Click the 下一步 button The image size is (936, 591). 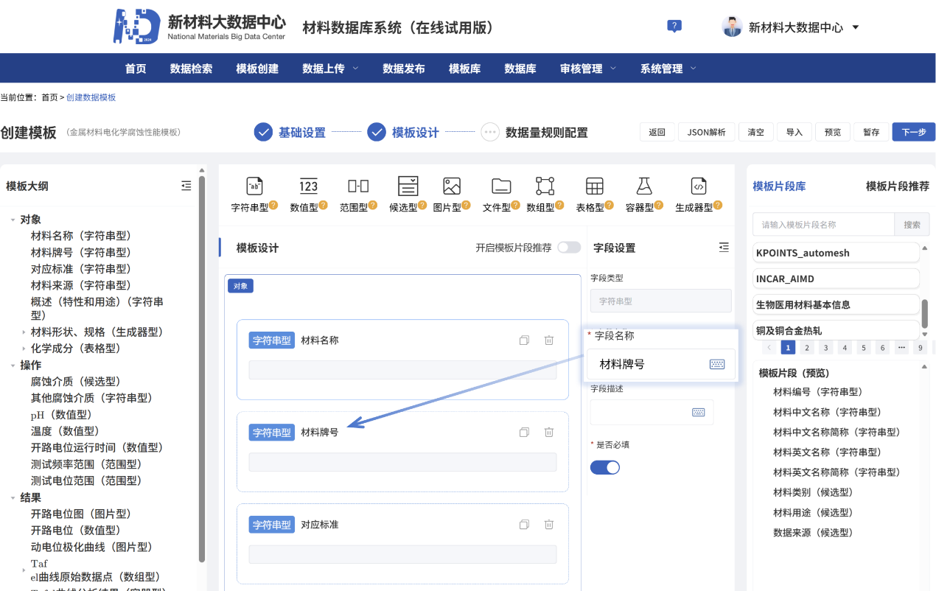click(913, 132)
